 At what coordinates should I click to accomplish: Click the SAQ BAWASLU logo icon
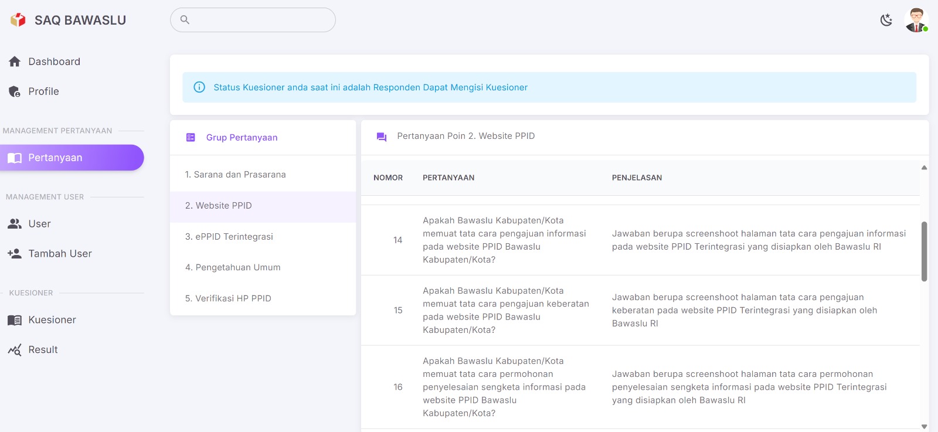[18, 20]
